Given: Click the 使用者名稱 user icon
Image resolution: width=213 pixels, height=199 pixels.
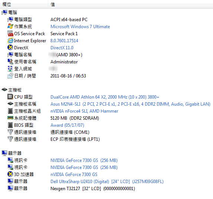Looking at the screenshot, I should 10,62.
